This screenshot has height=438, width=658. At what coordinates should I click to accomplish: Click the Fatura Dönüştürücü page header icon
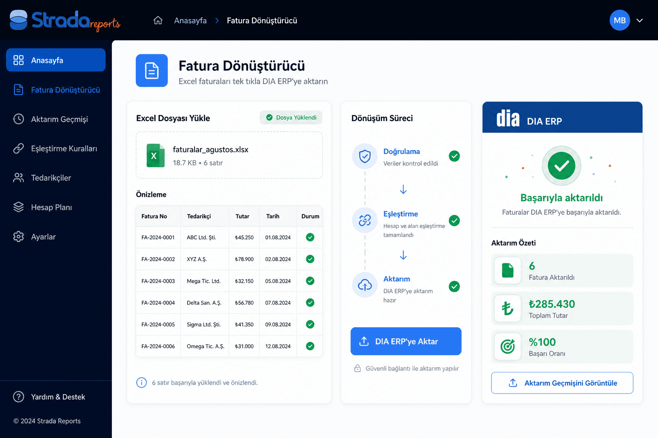[152, 71]
